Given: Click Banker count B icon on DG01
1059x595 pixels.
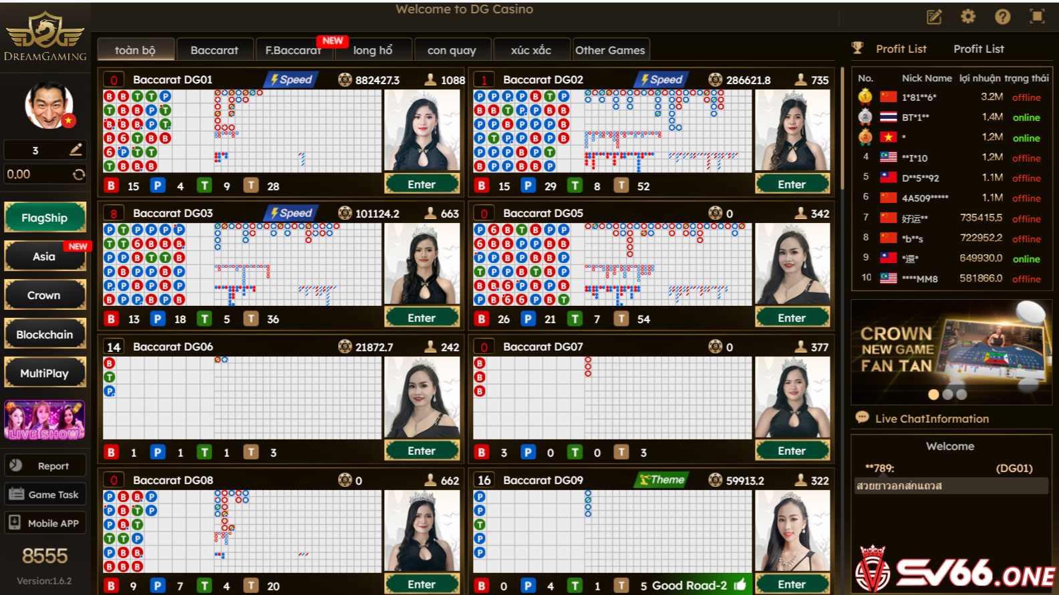Looking at the screenshot, I should 112,186.
